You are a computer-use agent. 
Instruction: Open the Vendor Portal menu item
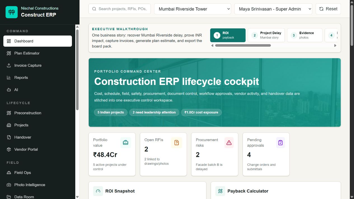click(x=37, y=149)
